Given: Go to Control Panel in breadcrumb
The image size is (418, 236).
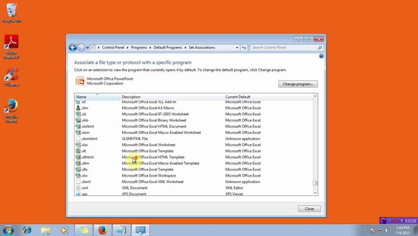Looking at the screenshot, I should pyautogui.click(x=113, y=48).
